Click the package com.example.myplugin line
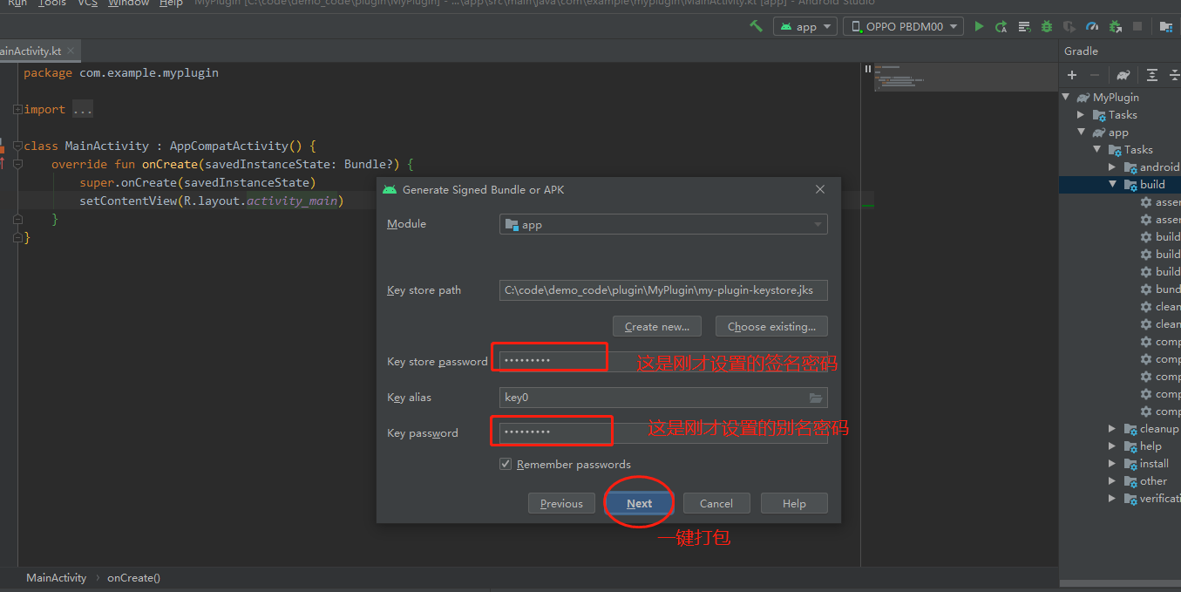Viewport: 1181px width, 592px height. 121,73
